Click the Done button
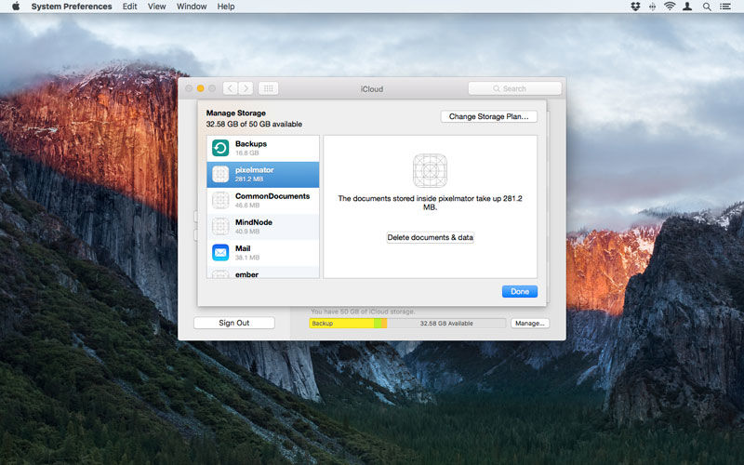 [x=520, y=291]
